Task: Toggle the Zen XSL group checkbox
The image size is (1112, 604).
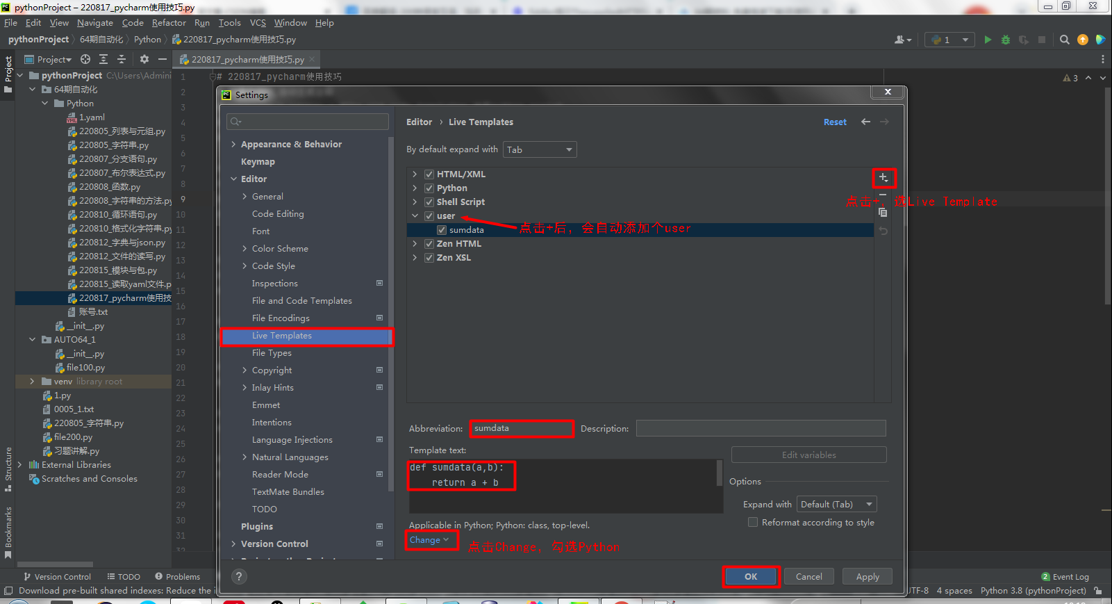Action: (x=429, y=258)
